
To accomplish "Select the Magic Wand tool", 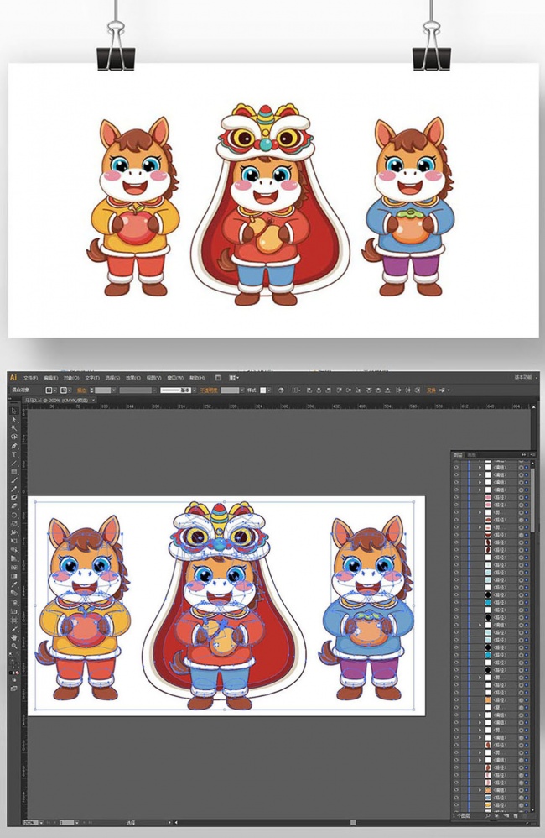I will pos(14,427).
